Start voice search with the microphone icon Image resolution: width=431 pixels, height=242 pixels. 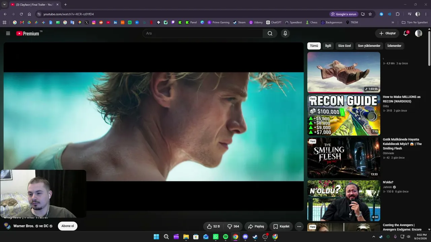(x=285, y=33)
